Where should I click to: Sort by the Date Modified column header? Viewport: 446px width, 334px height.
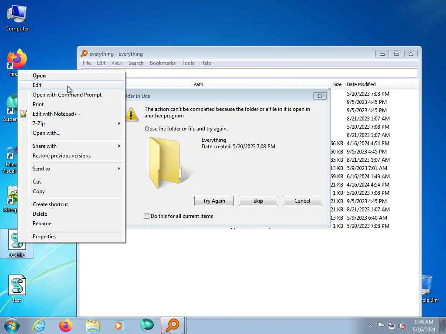(378, 84)
